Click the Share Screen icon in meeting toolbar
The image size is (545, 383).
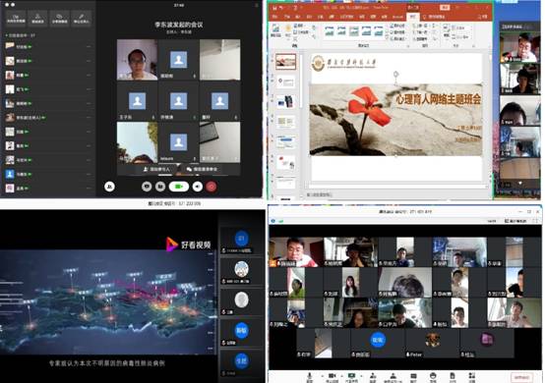352,377
